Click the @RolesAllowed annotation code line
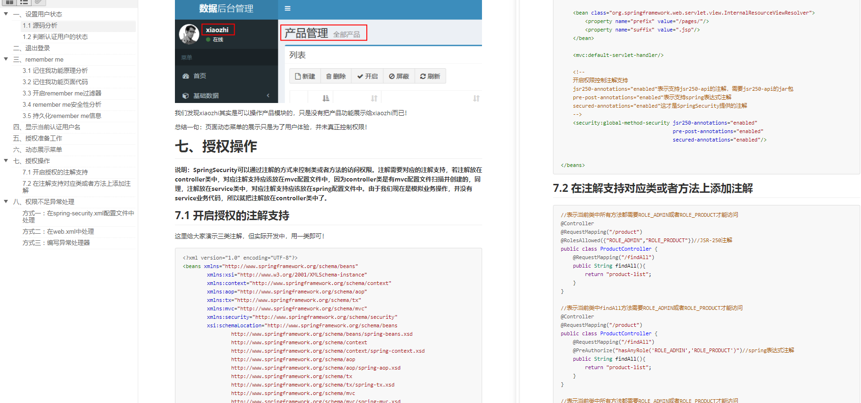 click(646, 240)
